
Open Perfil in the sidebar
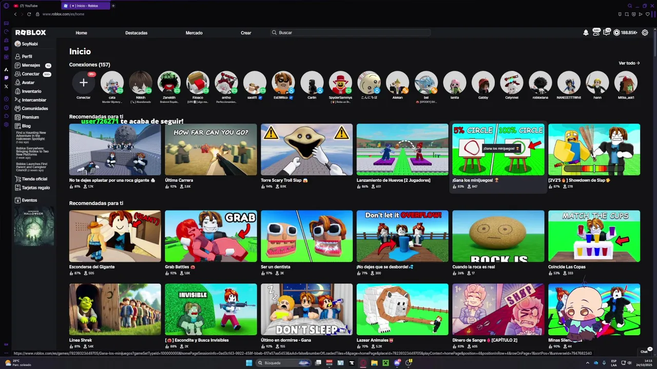point(24,56)
